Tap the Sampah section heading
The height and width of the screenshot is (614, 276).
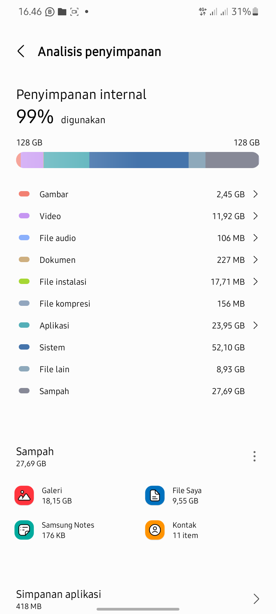35,452
